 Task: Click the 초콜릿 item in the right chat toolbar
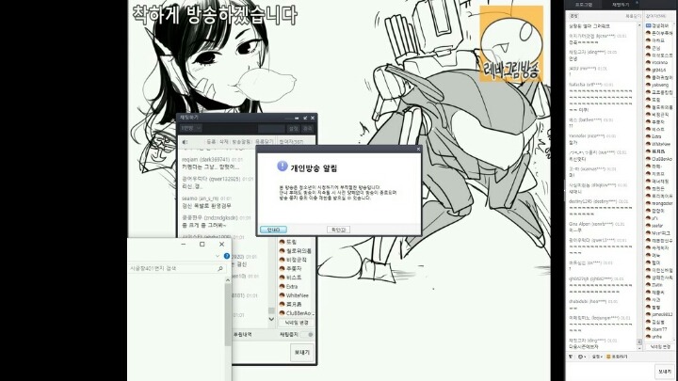click(x=617, y=357)
